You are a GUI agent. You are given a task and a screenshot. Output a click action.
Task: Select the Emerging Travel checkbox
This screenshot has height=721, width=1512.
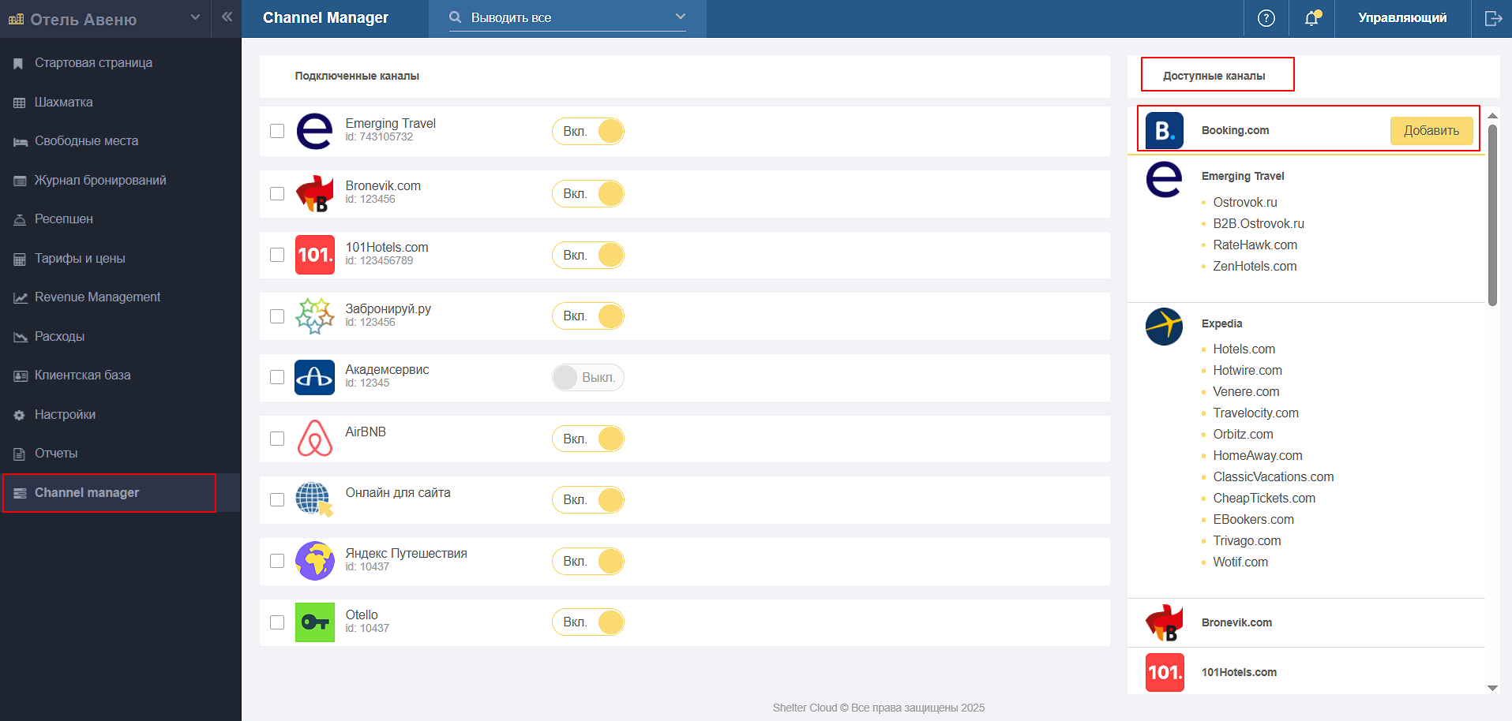point(277,131)
